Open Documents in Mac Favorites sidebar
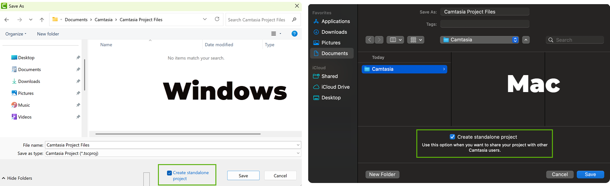The height and width of the screenshot is (186, 610). (x=332, y=54)
